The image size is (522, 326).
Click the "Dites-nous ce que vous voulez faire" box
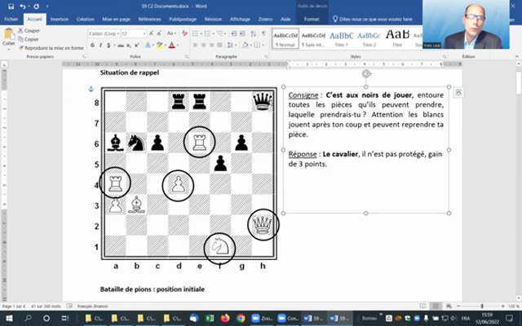374,18
